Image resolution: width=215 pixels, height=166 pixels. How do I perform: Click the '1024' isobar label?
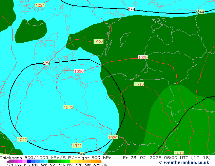(x=40, y=5)
